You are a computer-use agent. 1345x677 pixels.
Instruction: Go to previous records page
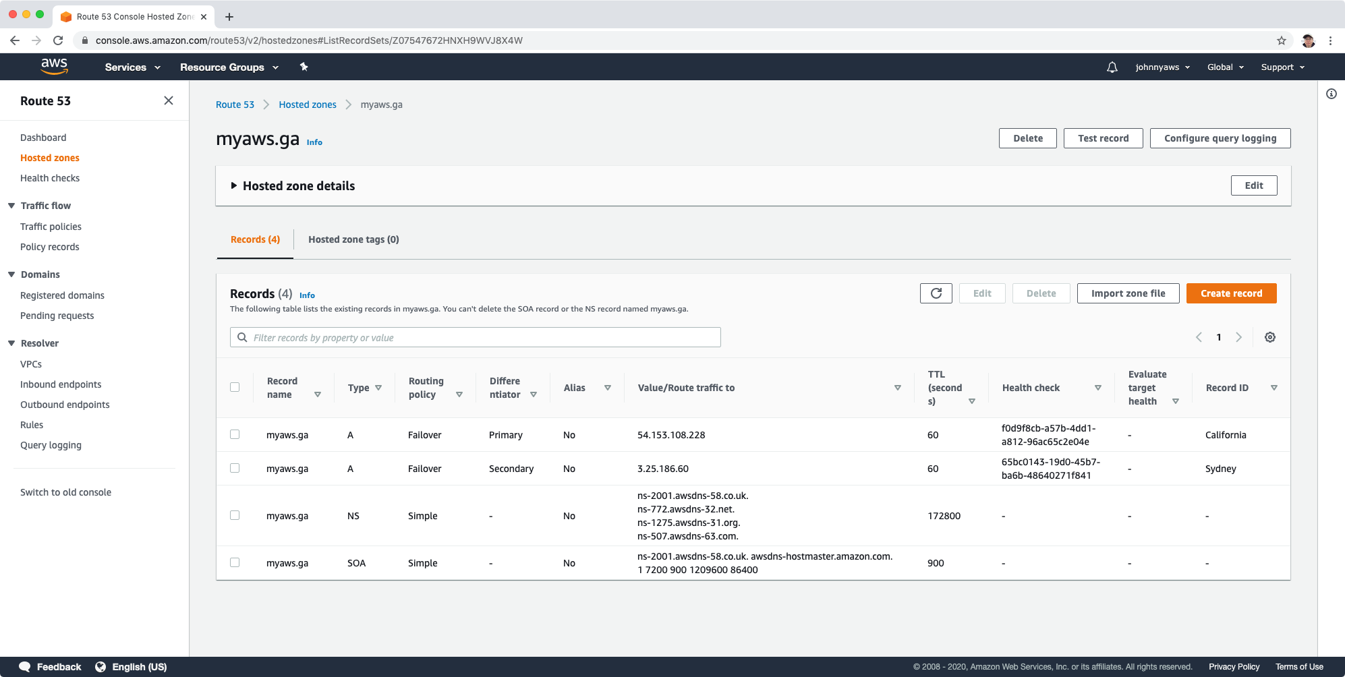[x=1199, y=337]
